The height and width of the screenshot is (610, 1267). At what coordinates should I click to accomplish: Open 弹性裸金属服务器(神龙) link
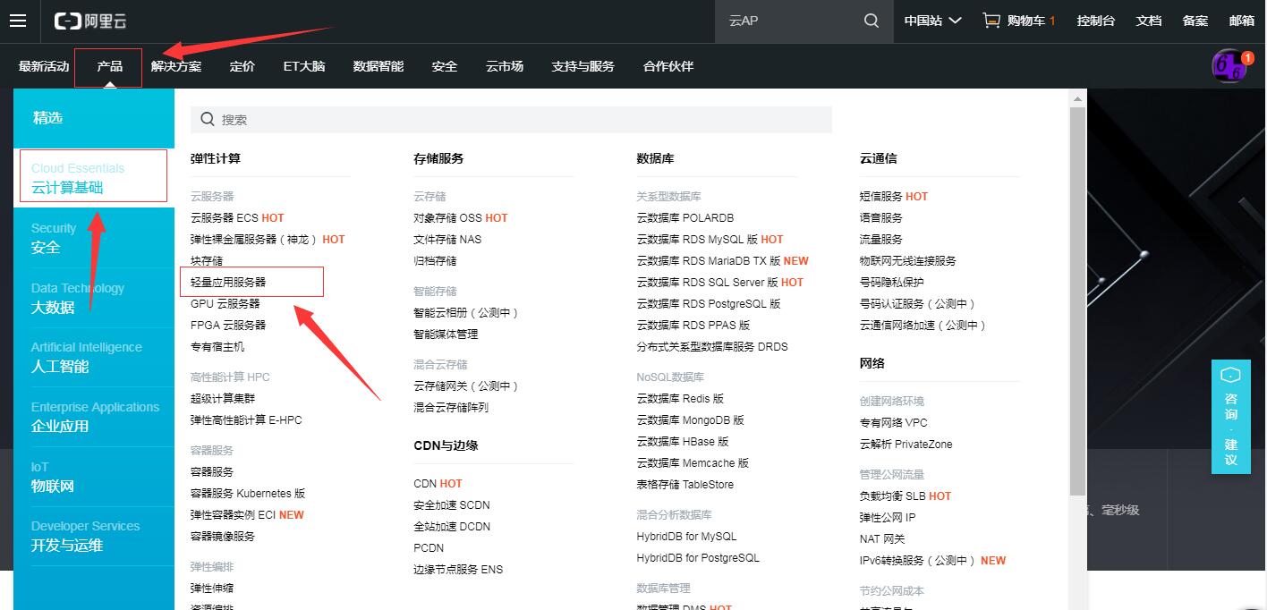255,239
